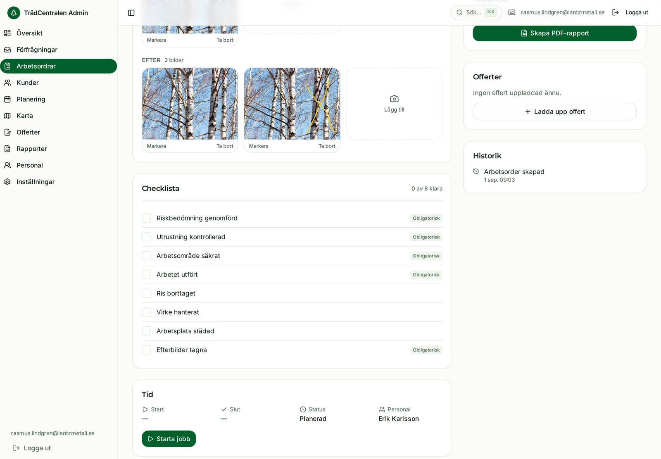Click the history clock icon in Historik
This screenshot has width=661, height=459.
click(x=476, y=171)
